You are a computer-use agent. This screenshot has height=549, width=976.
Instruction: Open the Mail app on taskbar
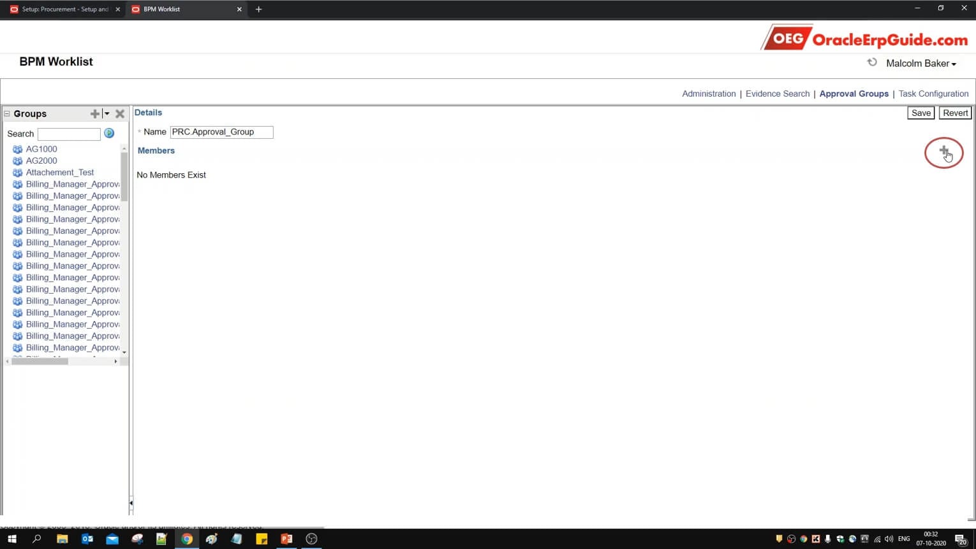click(x=112, y=539)
